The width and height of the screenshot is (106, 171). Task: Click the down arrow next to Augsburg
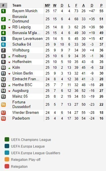pyautogui.click(x=9, y=91)
